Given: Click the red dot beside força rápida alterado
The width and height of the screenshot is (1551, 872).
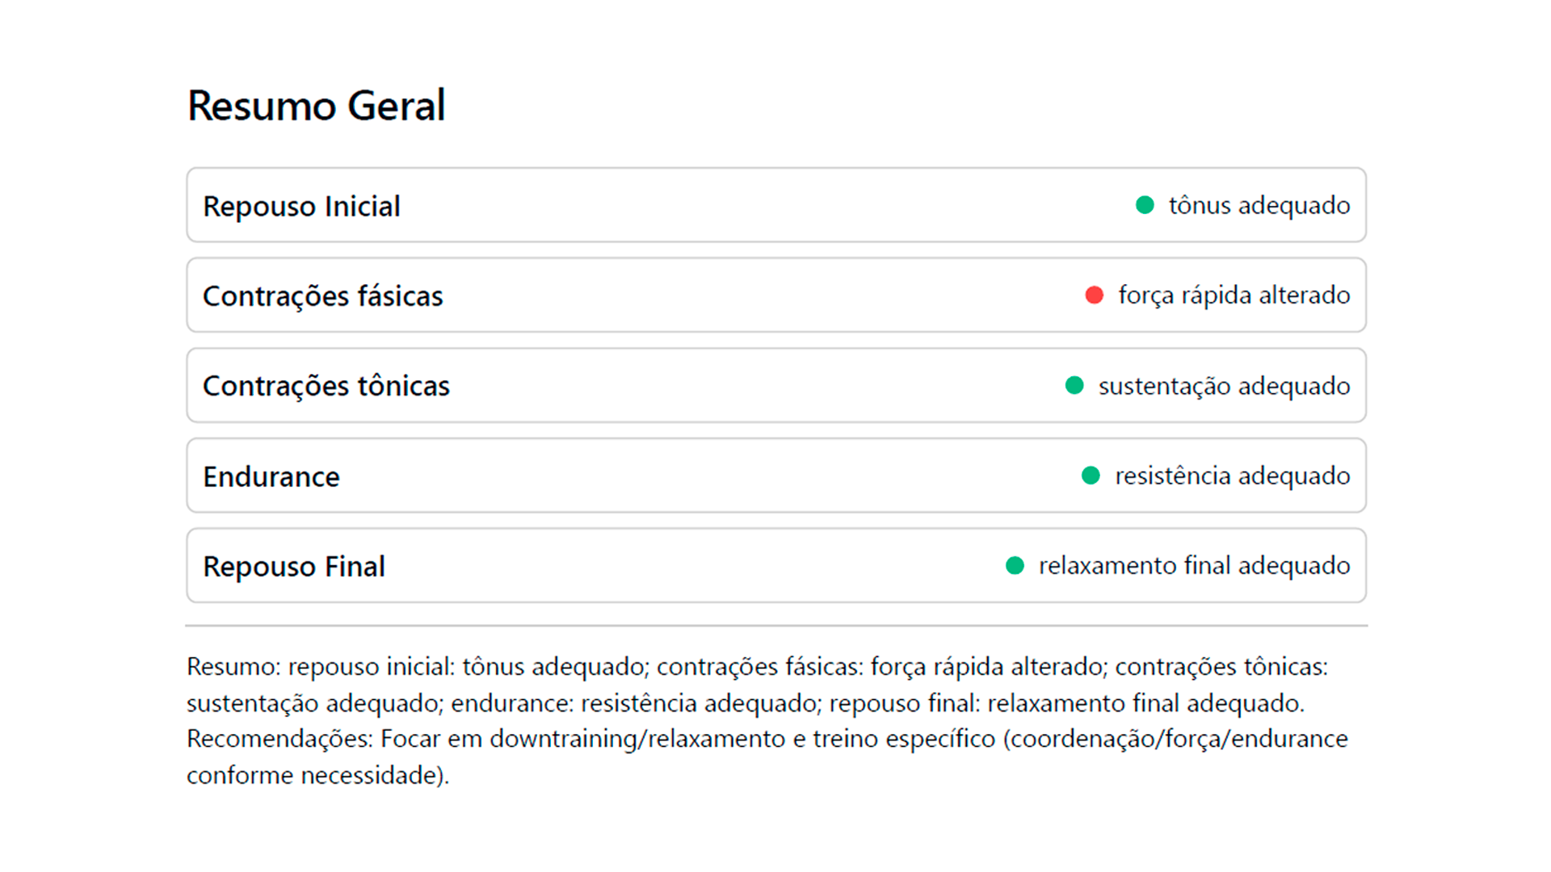Looking at the screenshot, I should (1095, 296).
